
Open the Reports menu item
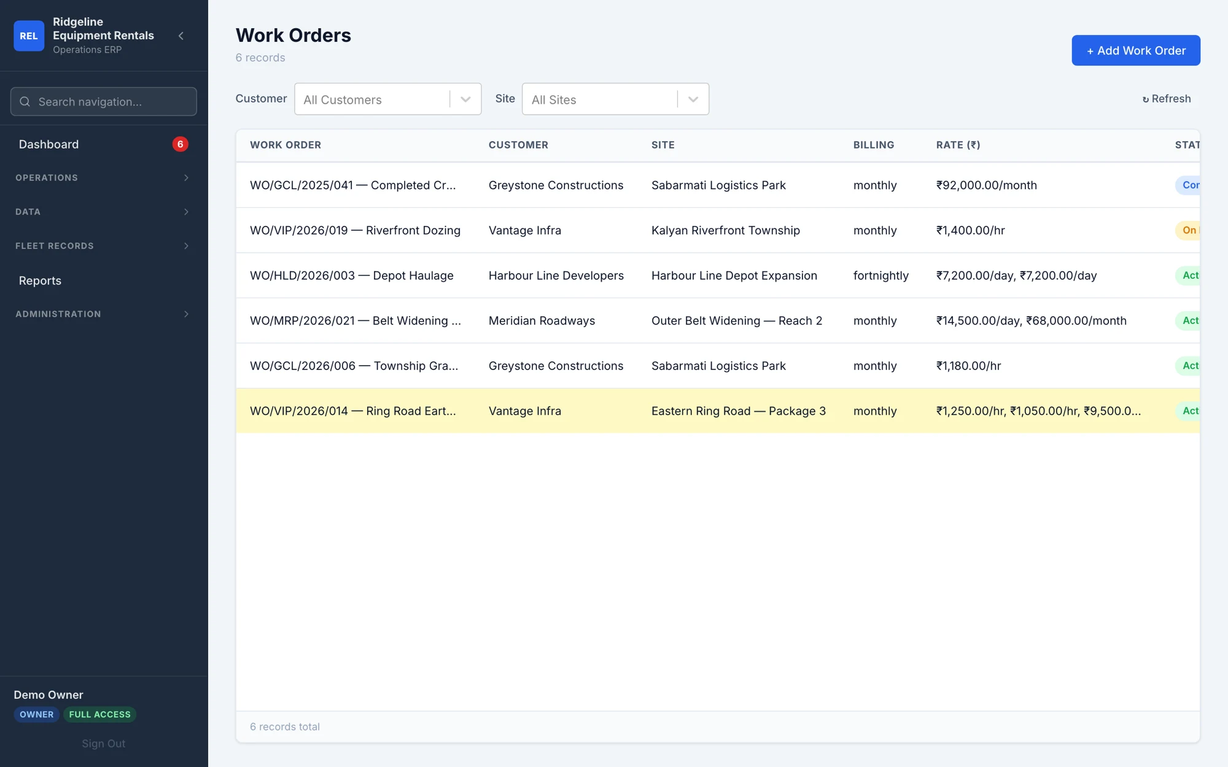(103, 280)
